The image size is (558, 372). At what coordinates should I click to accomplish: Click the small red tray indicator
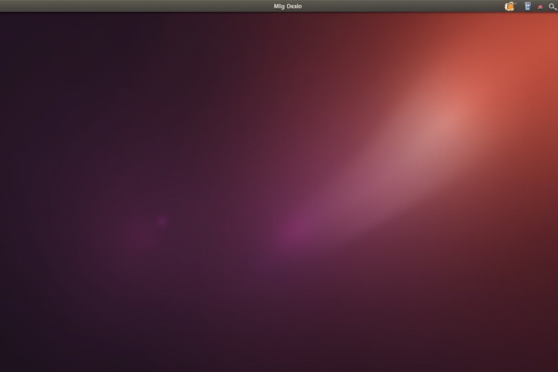pyautogui.click(x=540, y=7)
